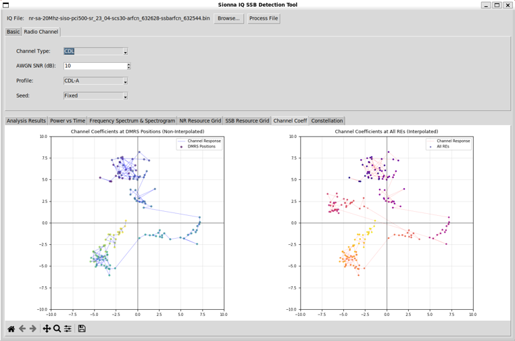Open the Configure subplots icon
The height and width of the screenshot is (341, 515).
tap(68, 329)
